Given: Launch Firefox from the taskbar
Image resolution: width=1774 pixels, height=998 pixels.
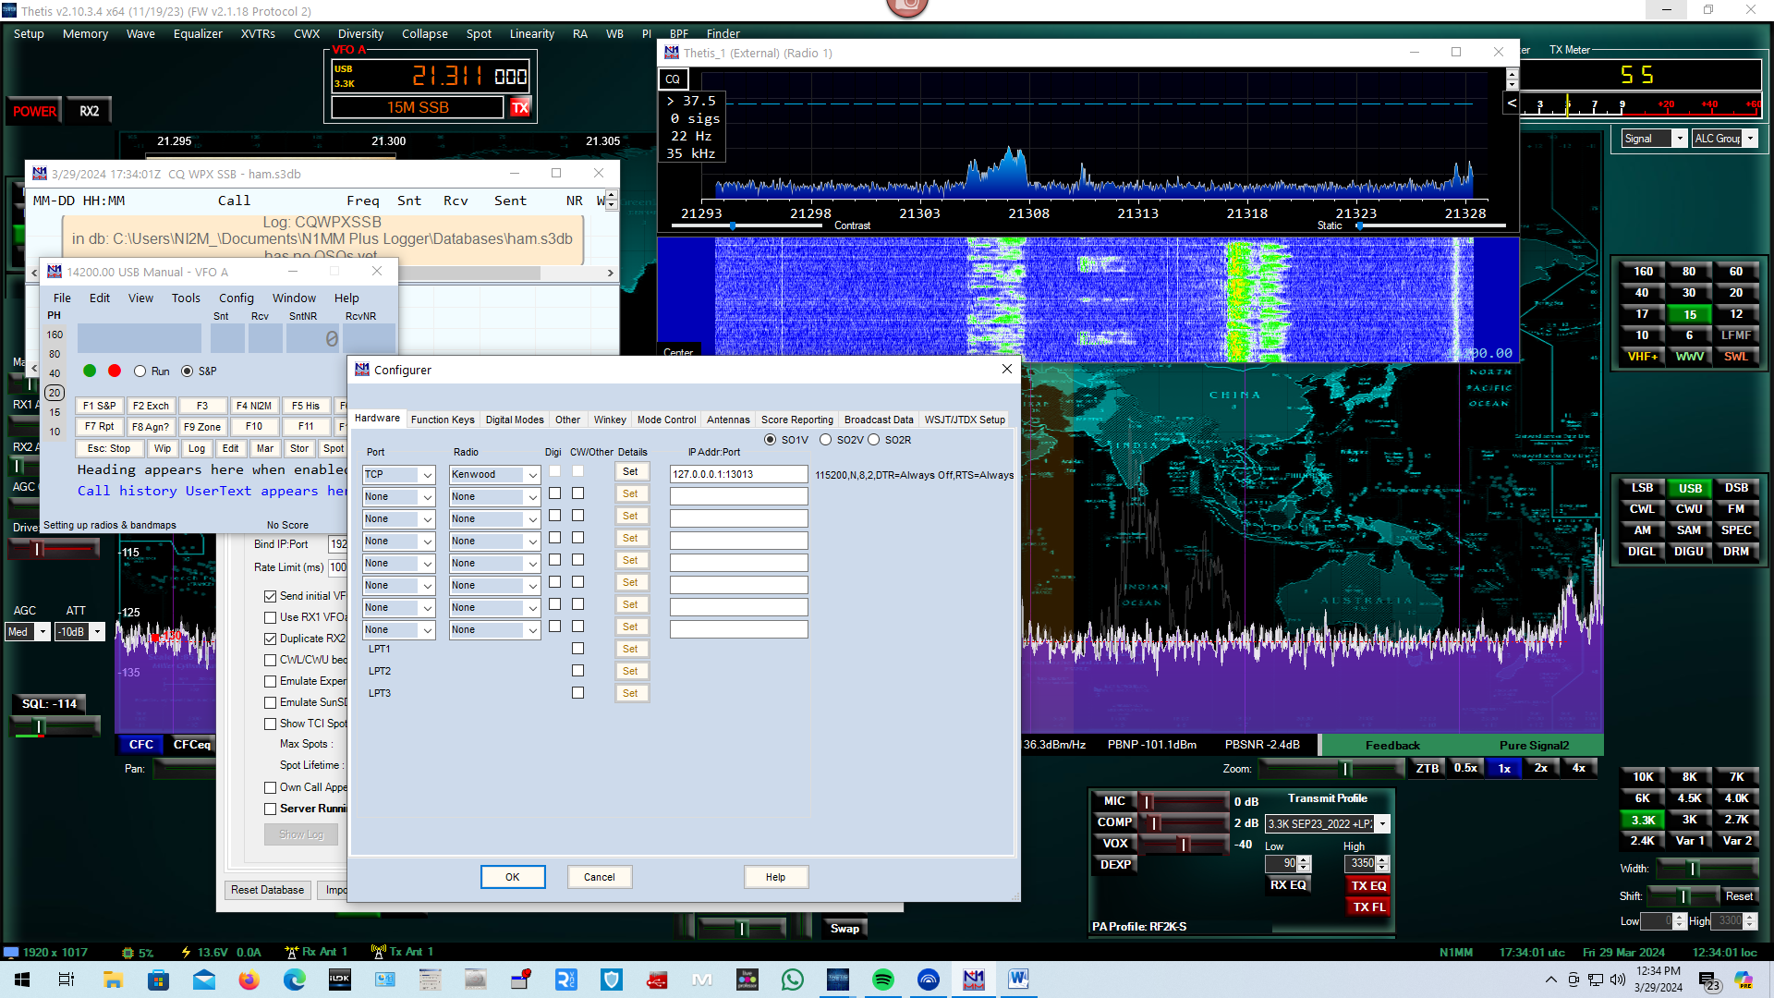Looking at the screenshot, I should click(x=249, y=980).
